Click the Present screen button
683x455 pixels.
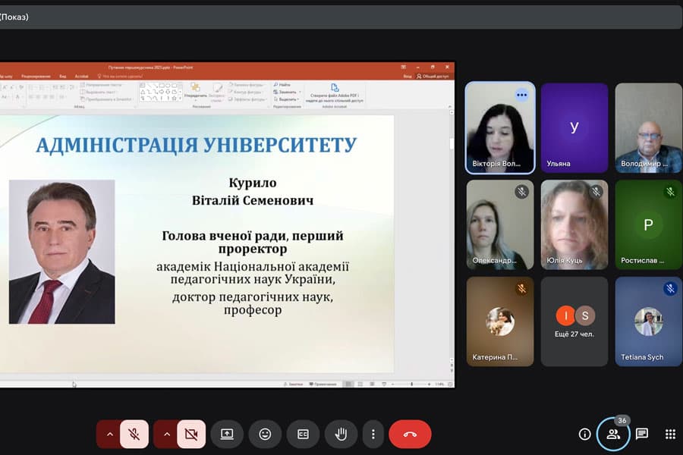[x=227, y=434]
